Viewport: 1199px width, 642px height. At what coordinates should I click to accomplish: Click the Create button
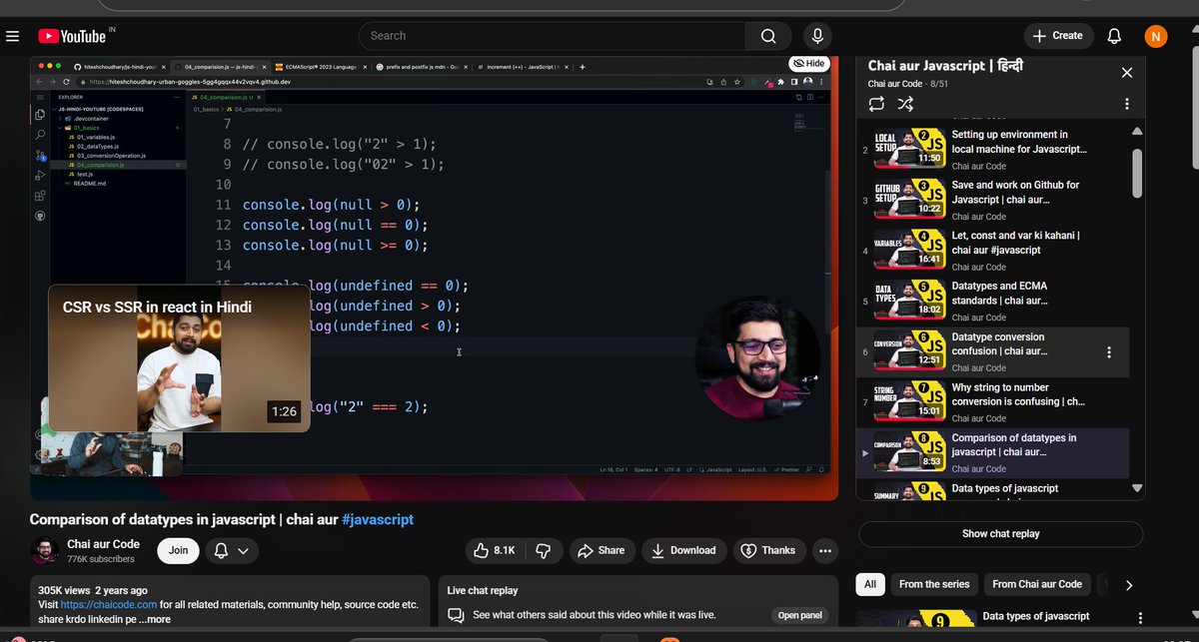1058,36
